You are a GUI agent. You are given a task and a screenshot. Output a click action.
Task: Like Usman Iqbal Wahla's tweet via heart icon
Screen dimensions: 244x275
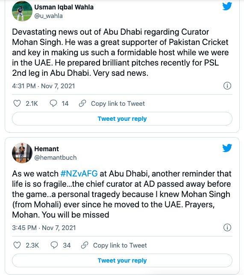17,104
